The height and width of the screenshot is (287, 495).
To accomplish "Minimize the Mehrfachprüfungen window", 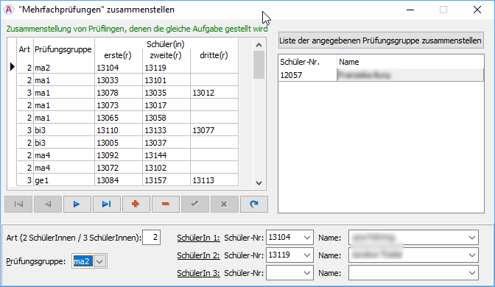I will (410, 10).
